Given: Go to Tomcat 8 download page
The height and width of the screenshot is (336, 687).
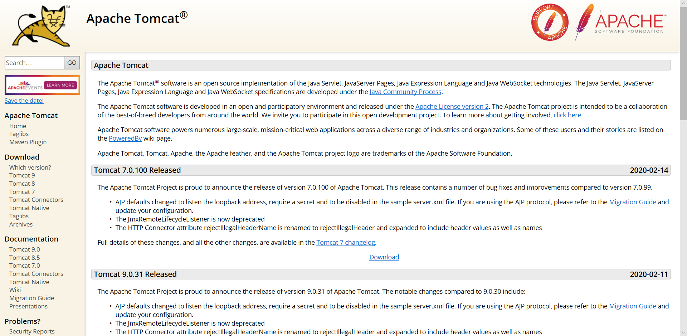Looking at the screenshot, I should (x=22, y=184).
